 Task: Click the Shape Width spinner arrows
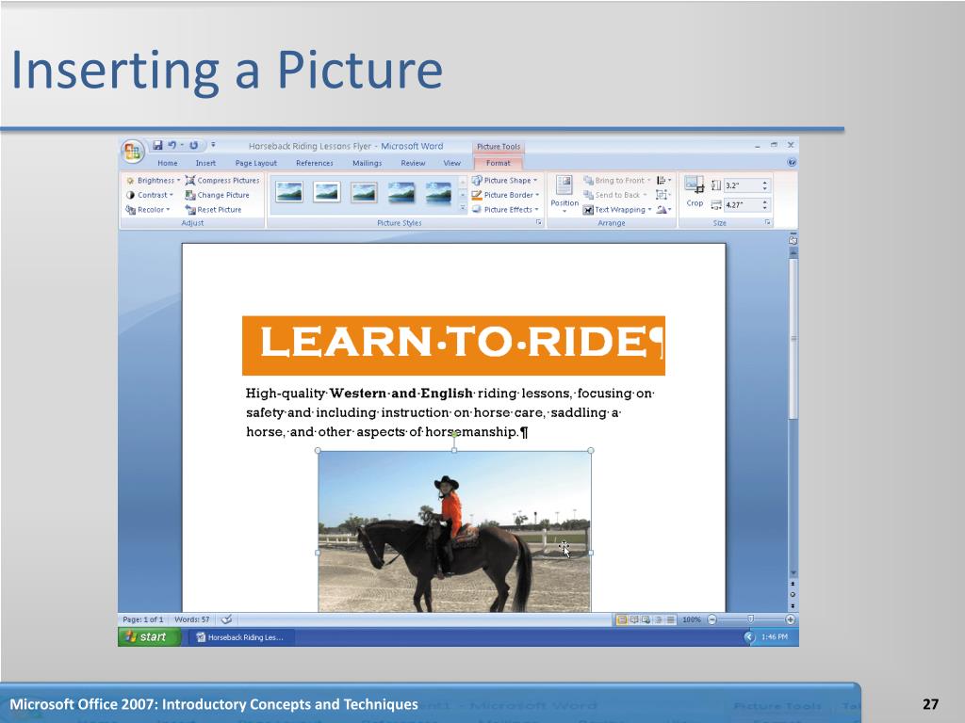(765, 204)
